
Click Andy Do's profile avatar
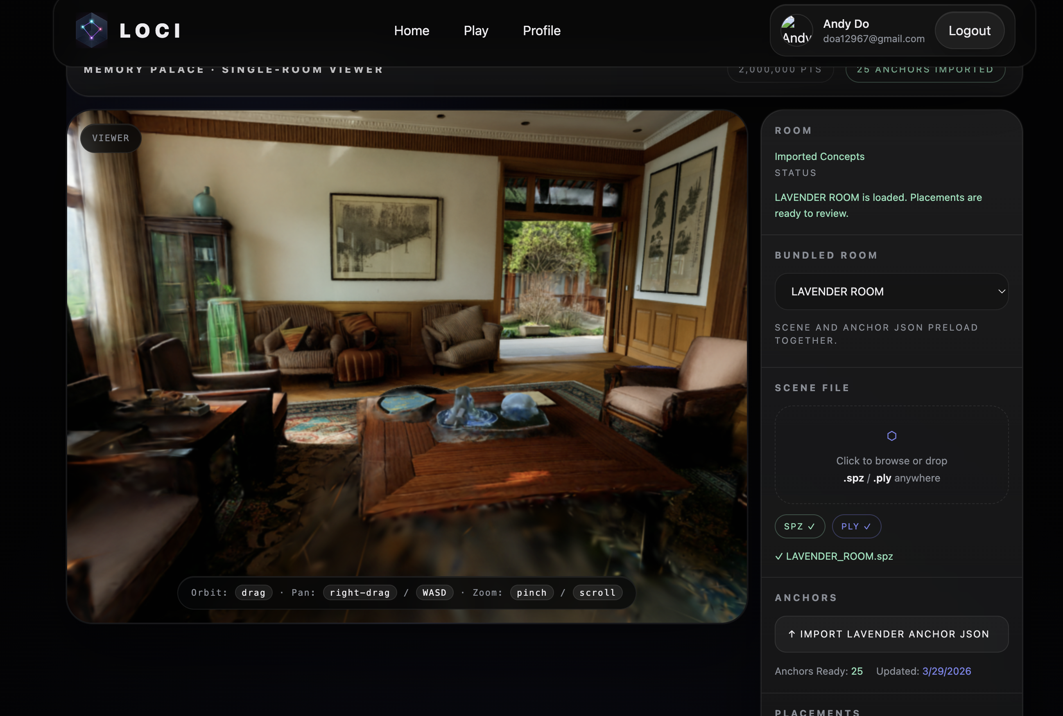click(796, 30)
